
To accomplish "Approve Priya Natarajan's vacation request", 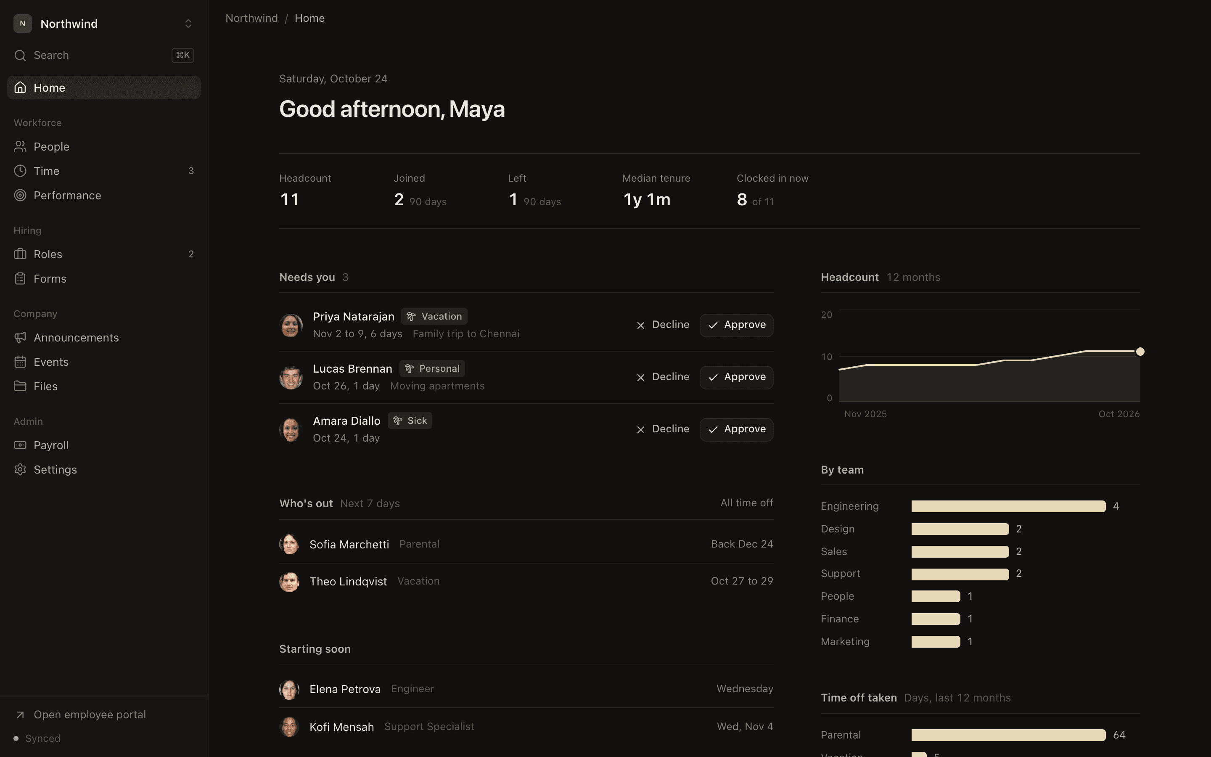I will pos(736,326).
